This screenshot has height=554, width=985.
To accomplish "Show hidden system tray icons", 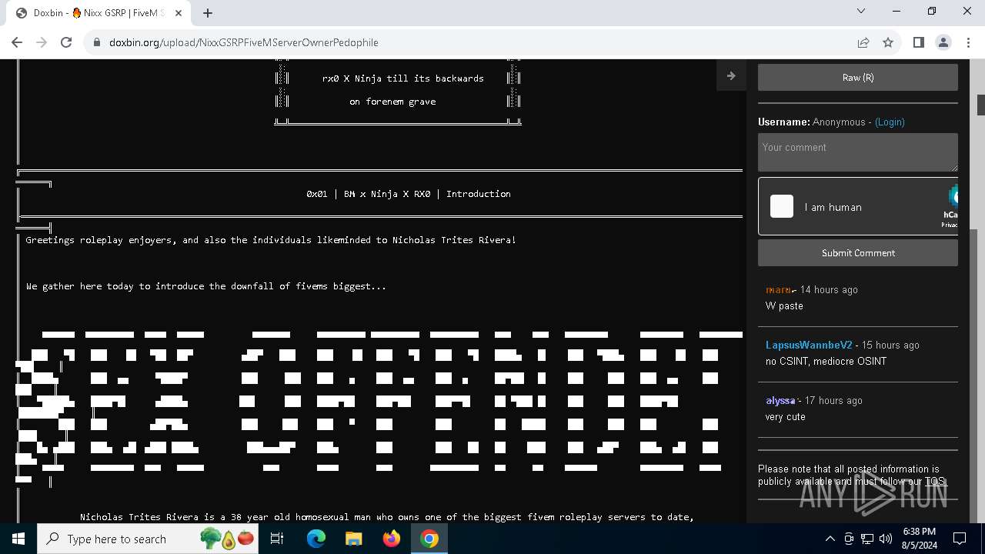I will 830,539.
